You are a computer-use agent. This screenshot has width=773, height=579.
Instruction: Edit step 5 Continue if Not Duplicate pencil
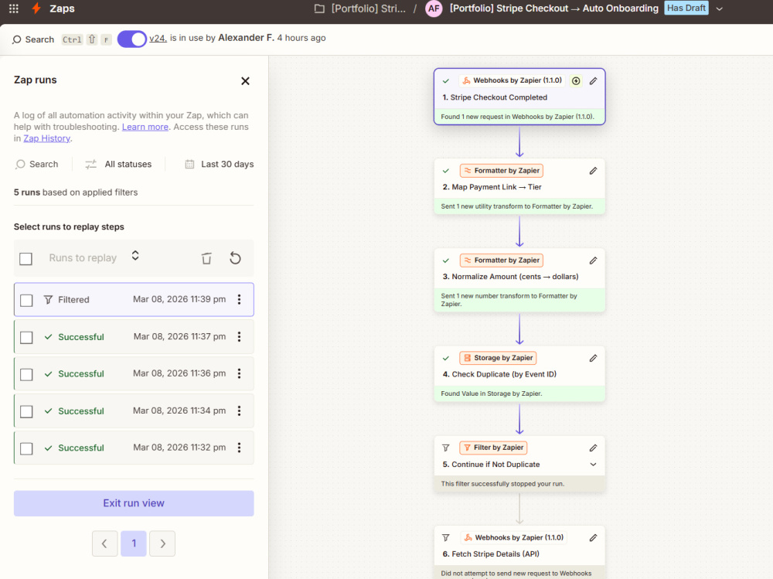pyautogui.click(x=593, y=448)
